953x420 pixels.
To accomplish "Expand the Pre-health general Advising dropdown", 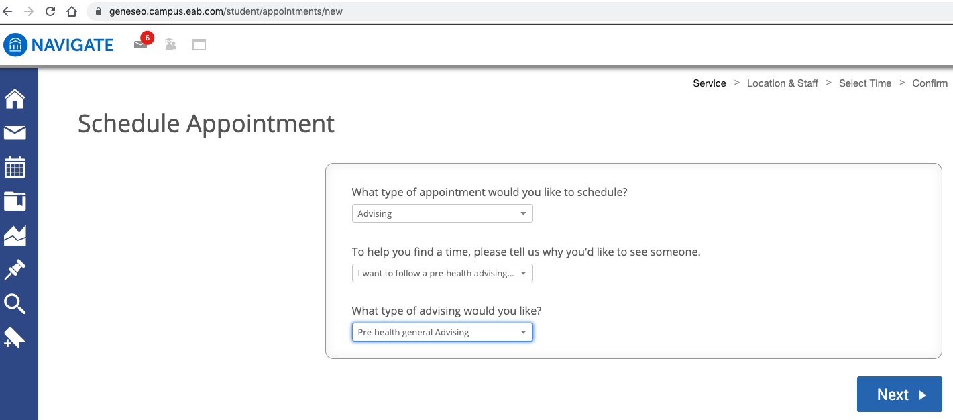I will [442, 332].
